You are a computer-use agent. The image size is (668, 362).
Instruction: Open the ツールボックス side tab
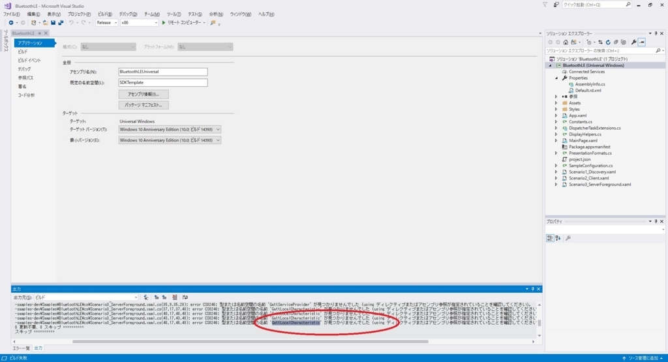pyautogui.click(x=5, y=41)
